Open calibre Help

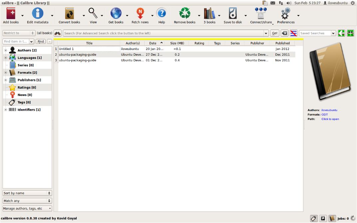(x=162, y=15)
